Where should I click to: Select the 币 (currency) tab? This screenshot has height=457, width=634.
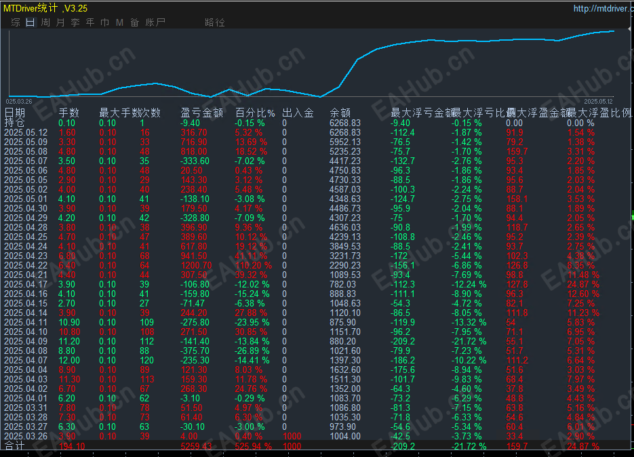point(104,22)
